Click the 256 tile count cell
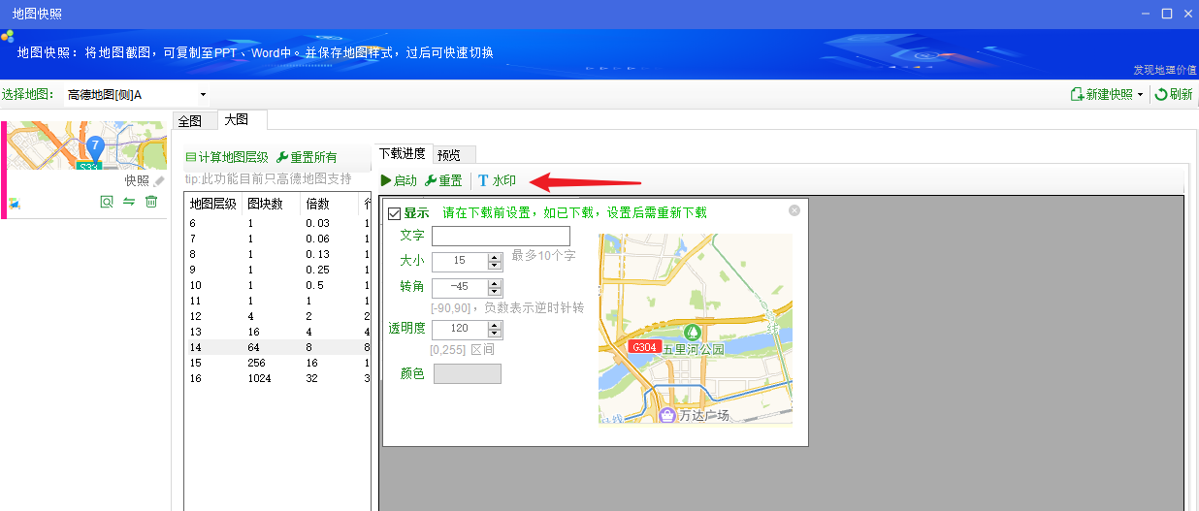The height and width of the screenshot is (511, 1199). 257,363
